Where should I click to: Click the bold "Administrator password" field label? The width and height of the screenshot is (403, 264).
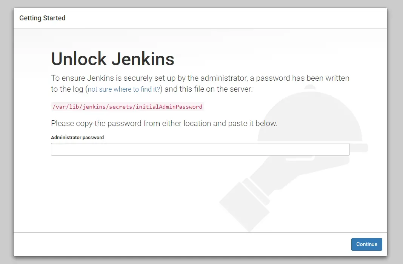(77, 138)
